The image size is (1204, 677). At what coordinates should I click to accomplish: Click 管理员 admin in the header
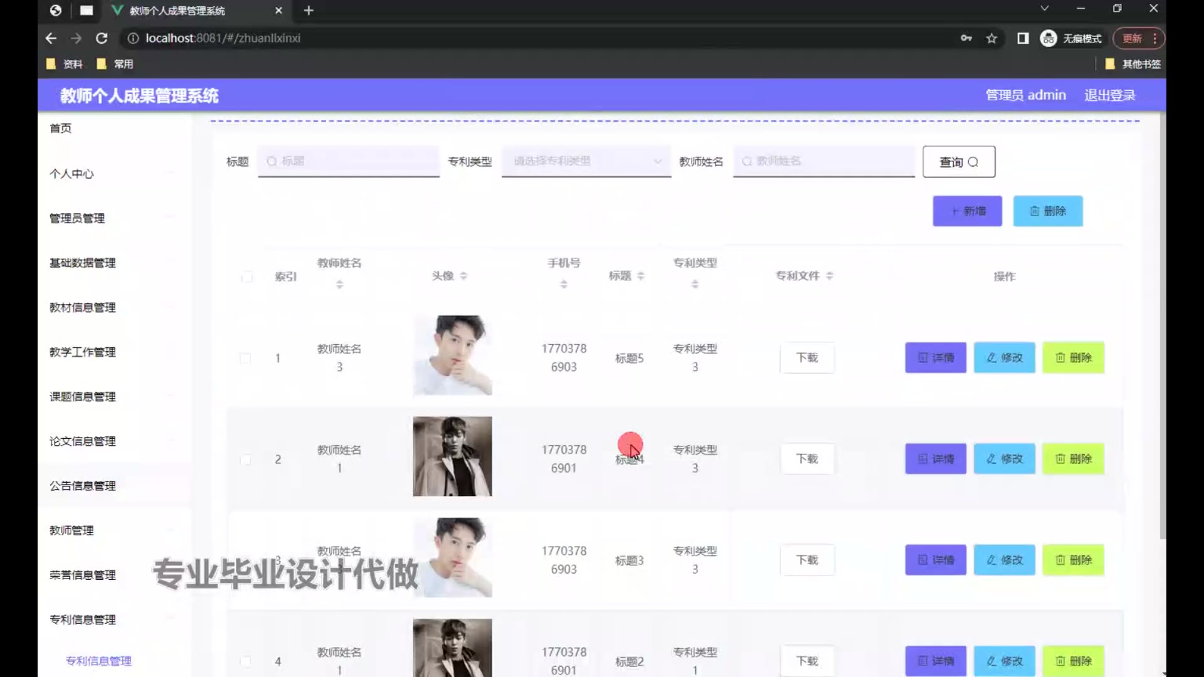pyautogui.click(x=1026, y=95)
